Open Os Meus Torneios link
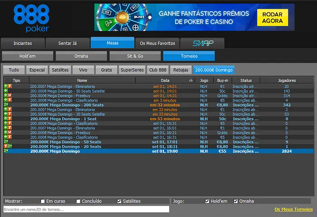 click(293, 209)
